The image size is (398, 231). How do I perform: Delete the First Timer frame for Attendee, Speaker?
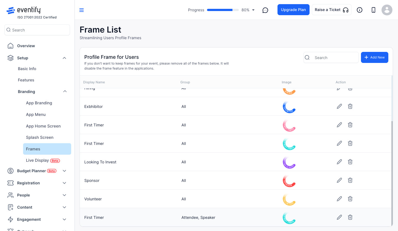point(350,217)
